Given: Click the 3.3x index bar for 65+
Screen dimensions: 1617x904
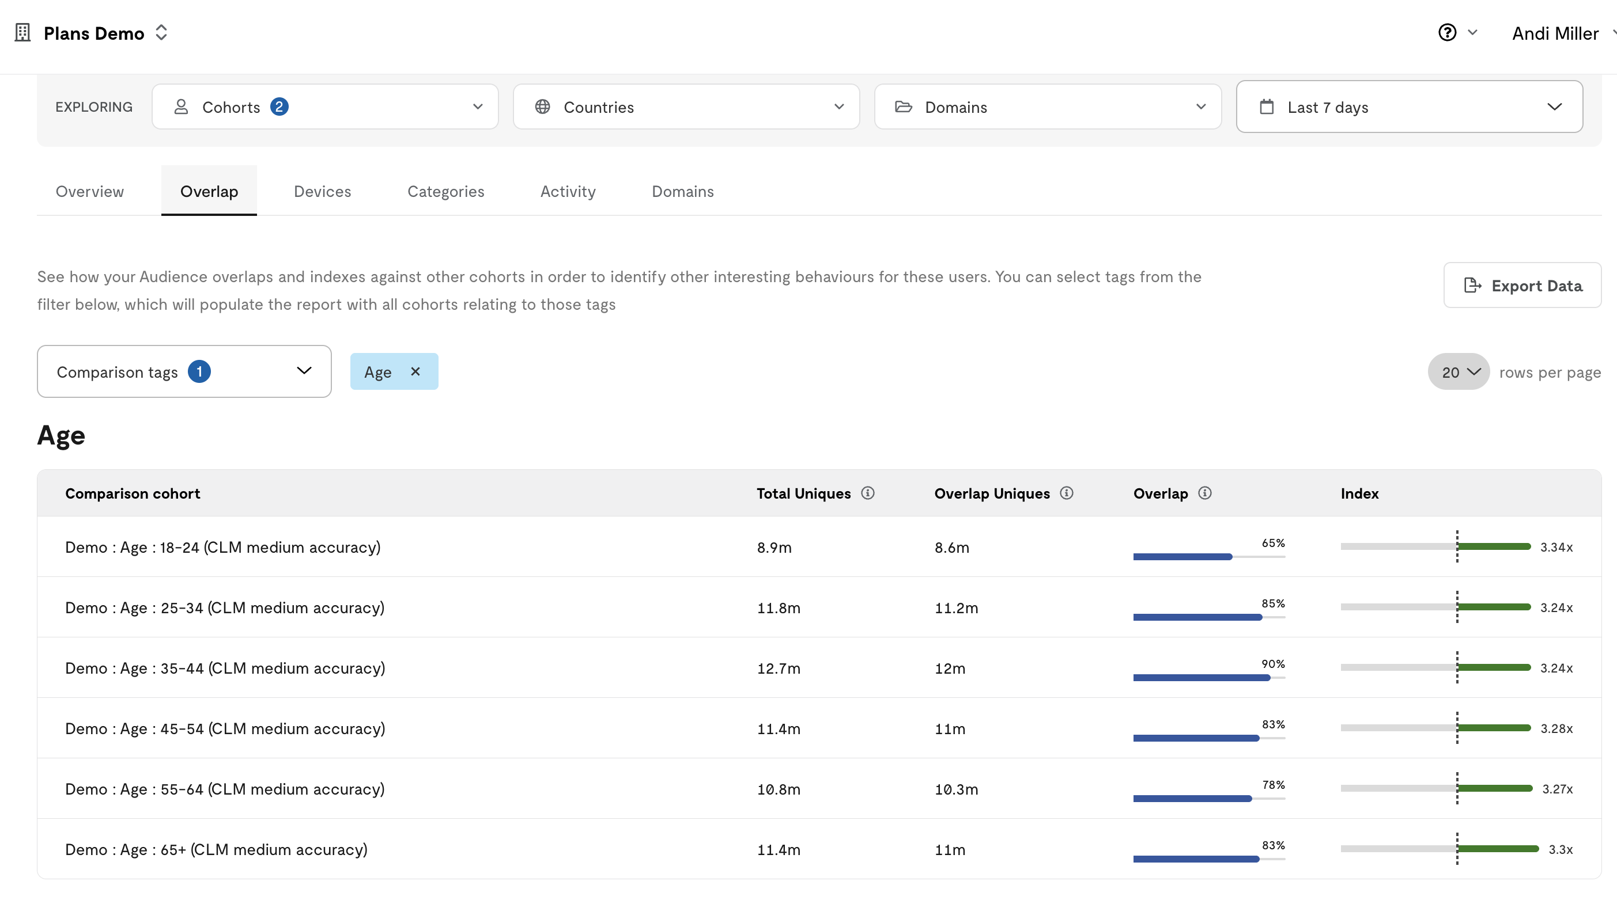Looking at the screenshot, I should 1440,849.
